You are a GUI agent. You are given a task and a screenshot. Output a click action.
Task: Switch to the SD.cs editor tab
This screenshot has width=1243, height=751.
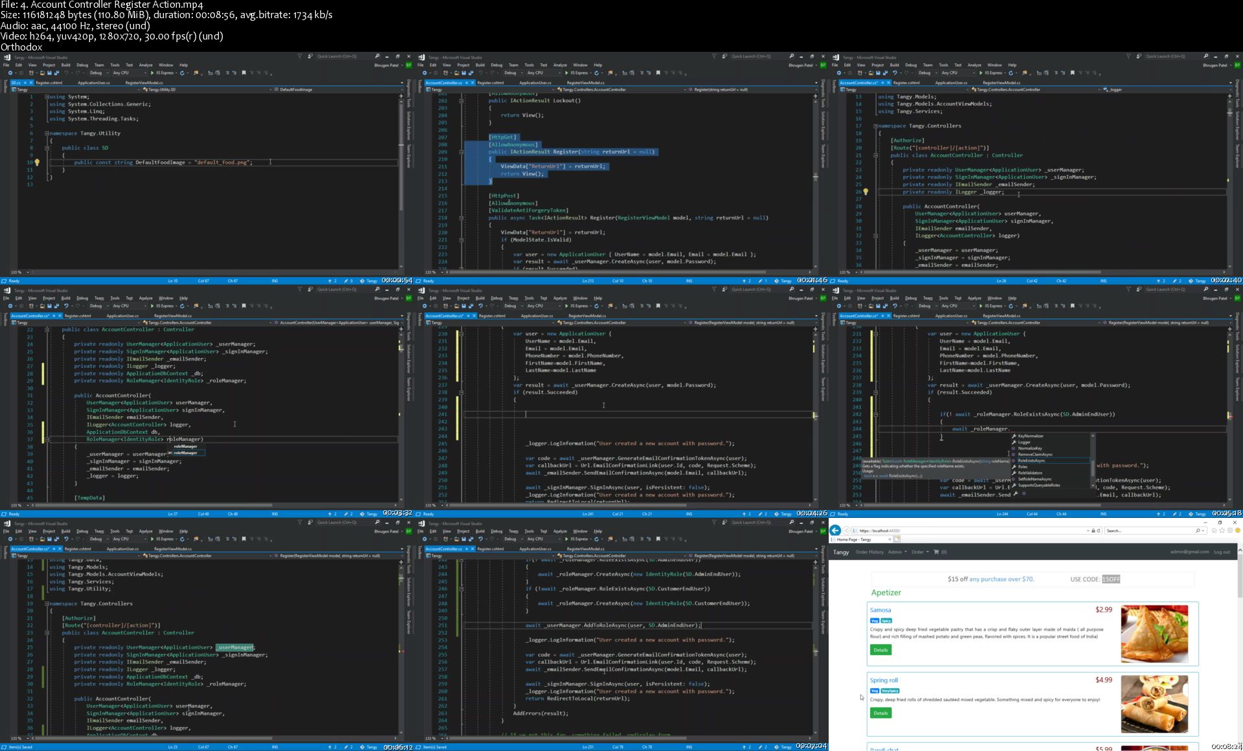point(16,83)
